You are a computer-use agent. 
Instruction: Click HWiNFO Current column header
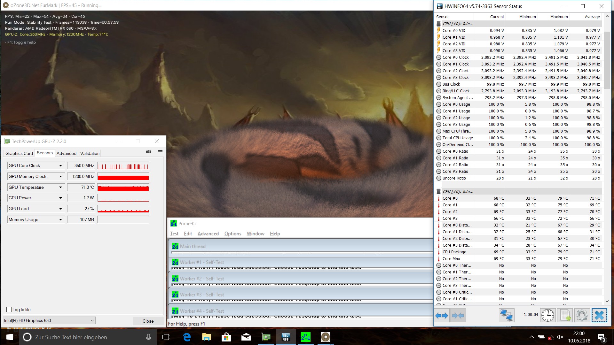pos(490,17)
